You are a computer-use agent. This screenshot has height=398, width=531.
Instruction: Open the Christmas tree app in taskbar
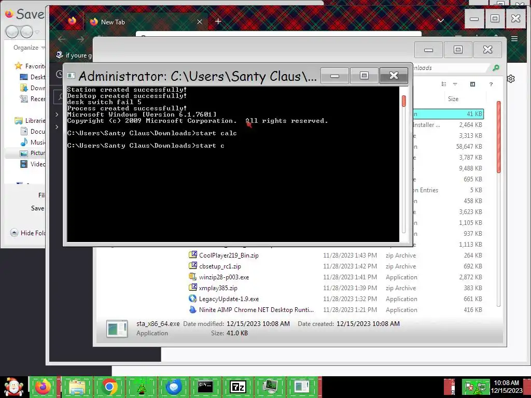[142, 387]
